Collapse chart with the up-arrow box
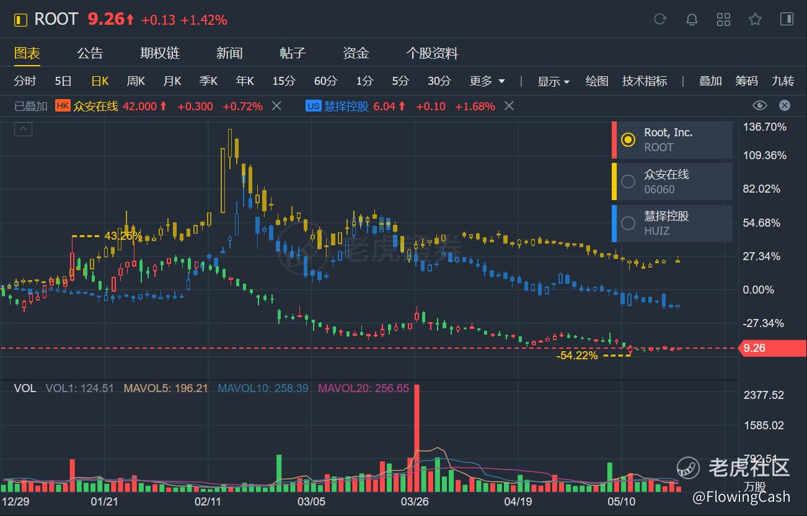 (23, 129)
